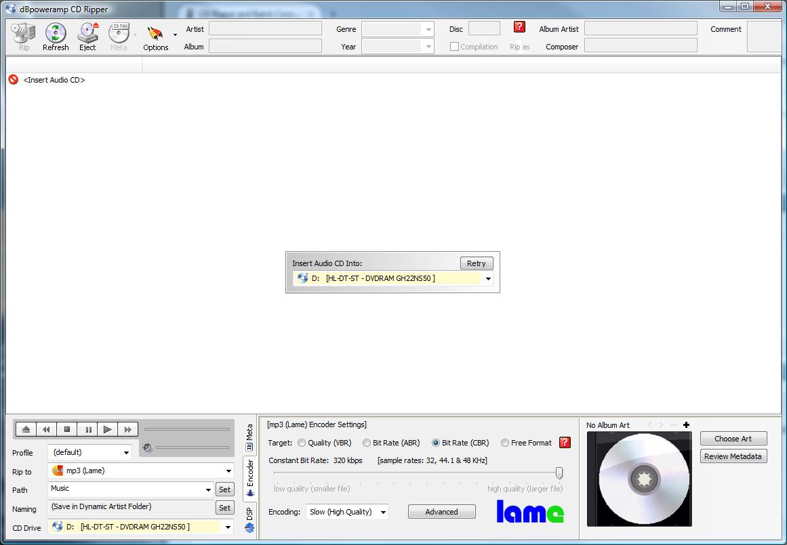
Task: Select Bit Rate (ABR) target
Action: (367, 443)
